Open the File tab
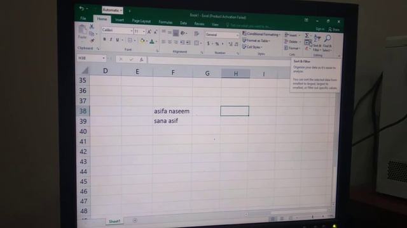 (x=83, y=18)
